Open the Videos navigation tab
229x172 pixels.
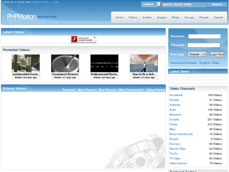pos(133,17)
